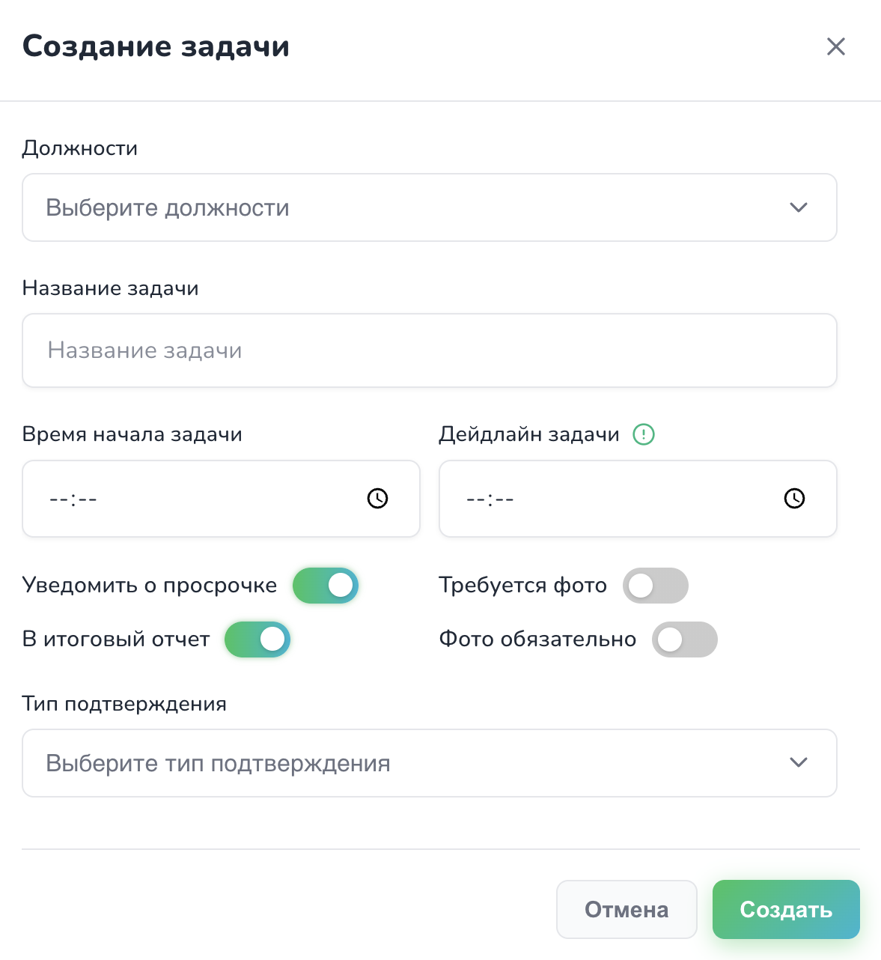Close the Создание задачи dialog with the X

click(x=836, y=46)
